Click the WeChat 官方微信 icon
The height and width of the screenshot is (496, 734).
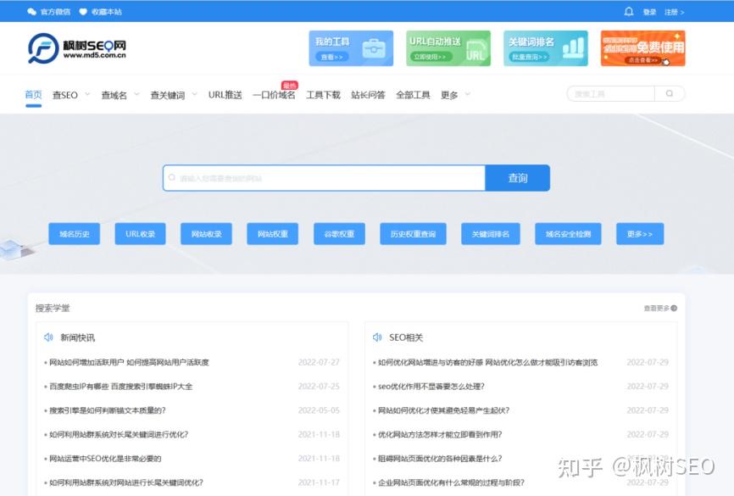[x=32, y=12]
